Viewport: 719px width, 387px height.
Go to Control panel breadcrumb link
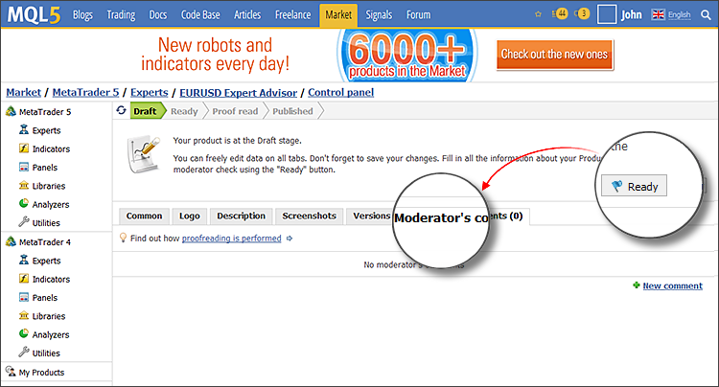coord(340,93)
